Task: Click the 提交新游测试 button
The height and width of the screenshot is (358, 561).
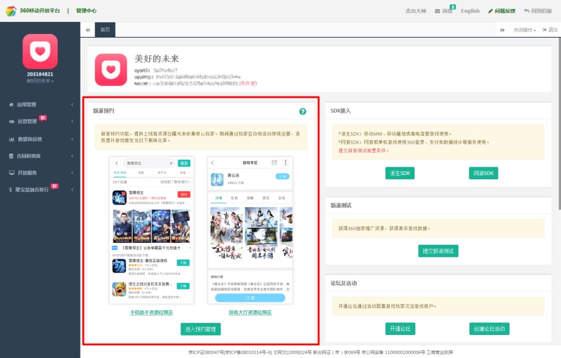Action: tap(438, 251)
